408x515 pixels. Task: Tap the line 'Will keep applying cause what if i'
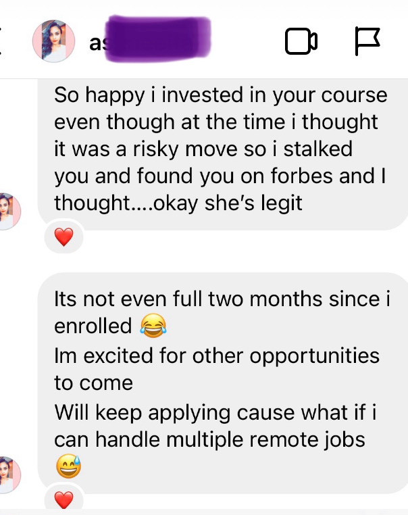click(215, 412)
